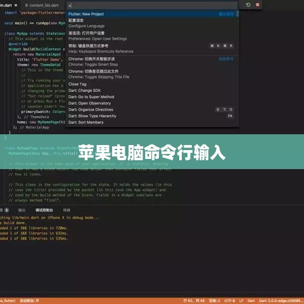Screen dimensions: 304x304
Task: Click the 'title: Flutter Demo' code line
Action: [40, 60]
